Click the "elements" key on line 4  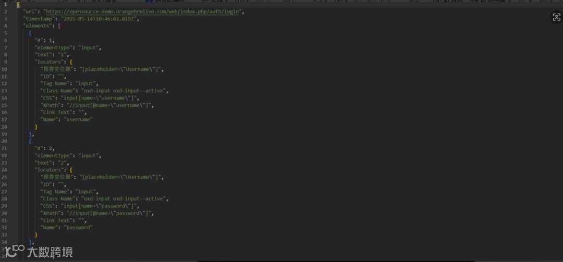point(36,26)
